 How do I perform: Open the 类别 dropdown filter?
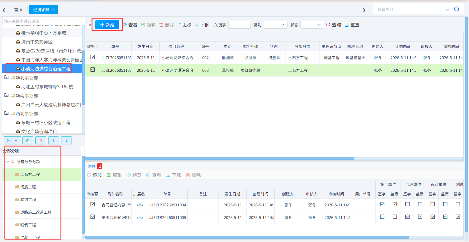[275, 25]
